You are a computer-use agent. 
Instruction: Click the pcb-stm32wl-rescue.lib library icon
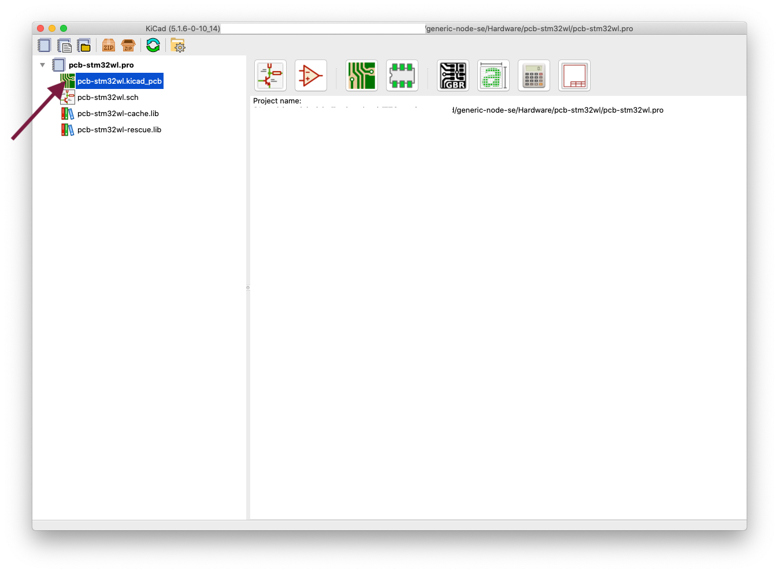68,129
